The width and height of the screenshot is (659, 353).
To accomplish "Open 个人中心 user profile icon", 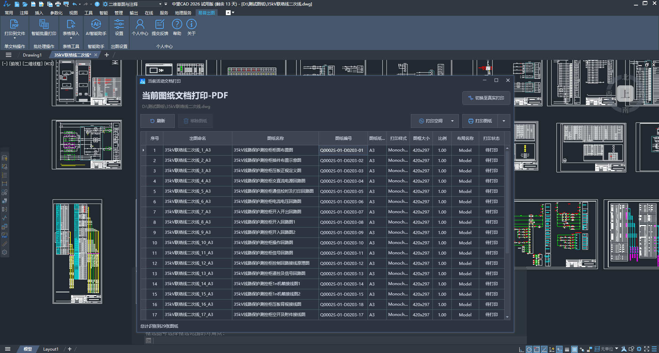I will tap(140, 25).
